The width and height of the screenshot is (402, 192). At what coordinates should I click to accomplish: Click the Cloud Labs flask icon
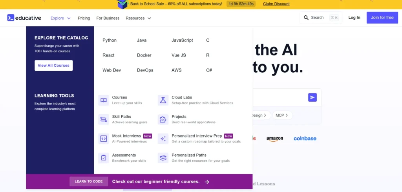coord(163,100)
